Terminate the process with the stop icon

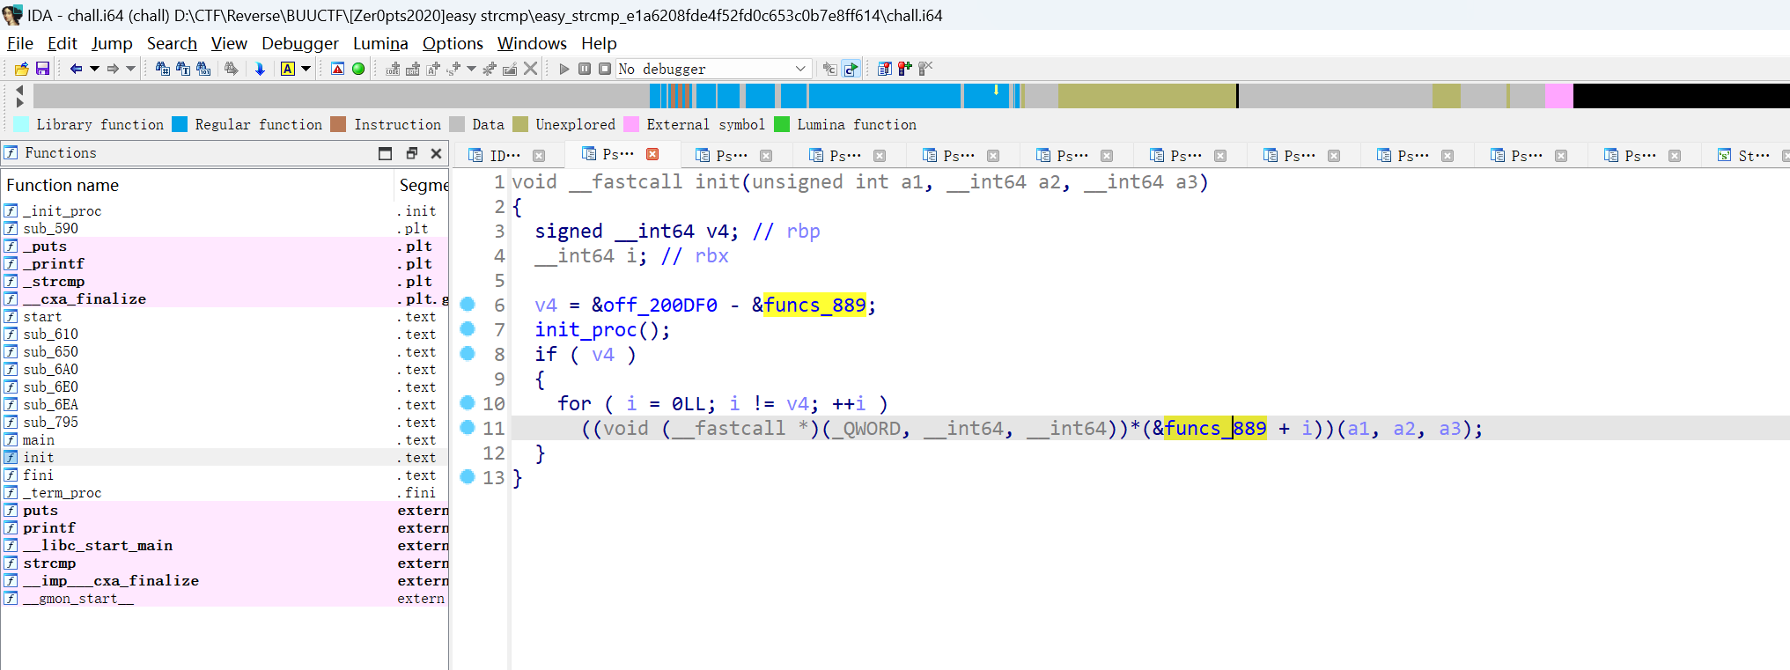(605, 69)
